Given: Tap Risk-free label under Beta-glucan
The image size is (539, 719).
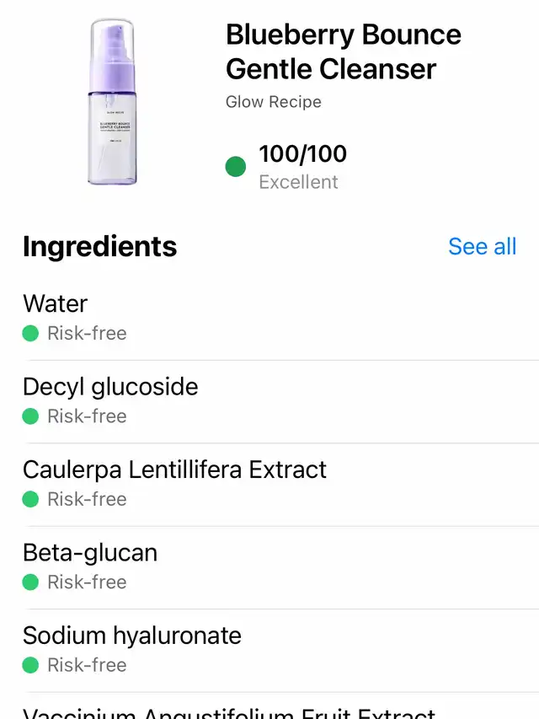Looking at the screenshot, I should point(87,582).
